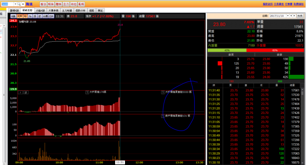Open the date dropdown showing 2017/11/10
The height and width of the screenshot is (165, 306).
288,16
